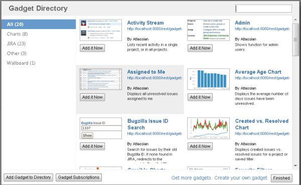Viewport: 301px width, 185px height.
Task: Click 'By Atlassian' under Admin
Action: point(245,39)
